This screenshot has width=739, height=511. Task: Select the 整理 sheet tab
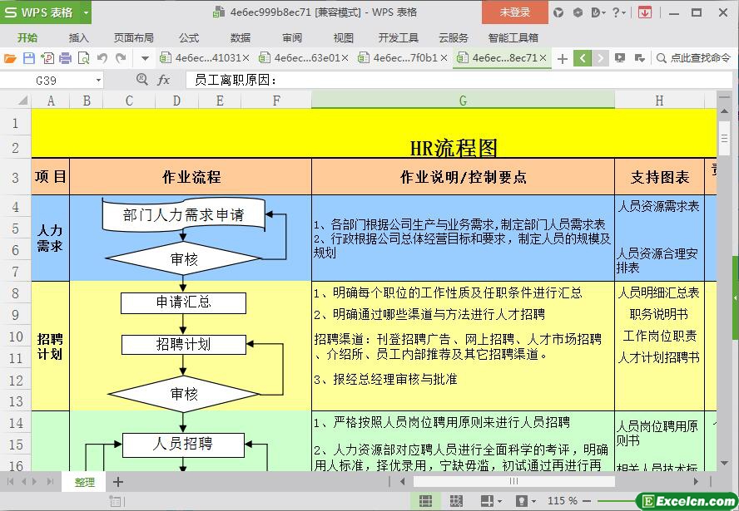coord(85,482)
